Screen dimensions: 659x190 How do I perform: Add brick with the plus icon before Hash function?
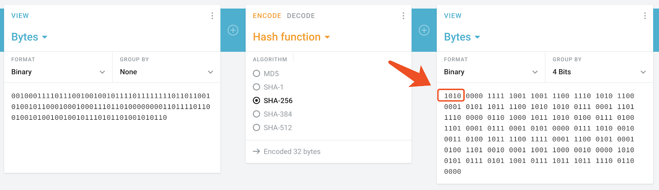coord(233,30)
